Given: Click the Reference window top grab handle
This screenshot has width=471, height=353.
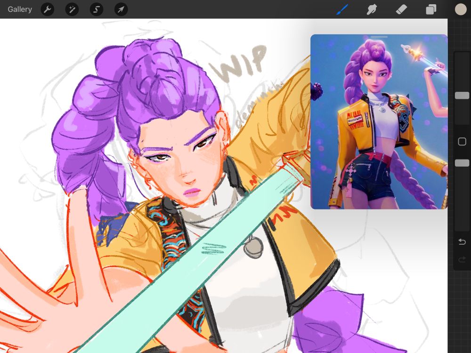Looking at the screenshot, I should point(379,37).
